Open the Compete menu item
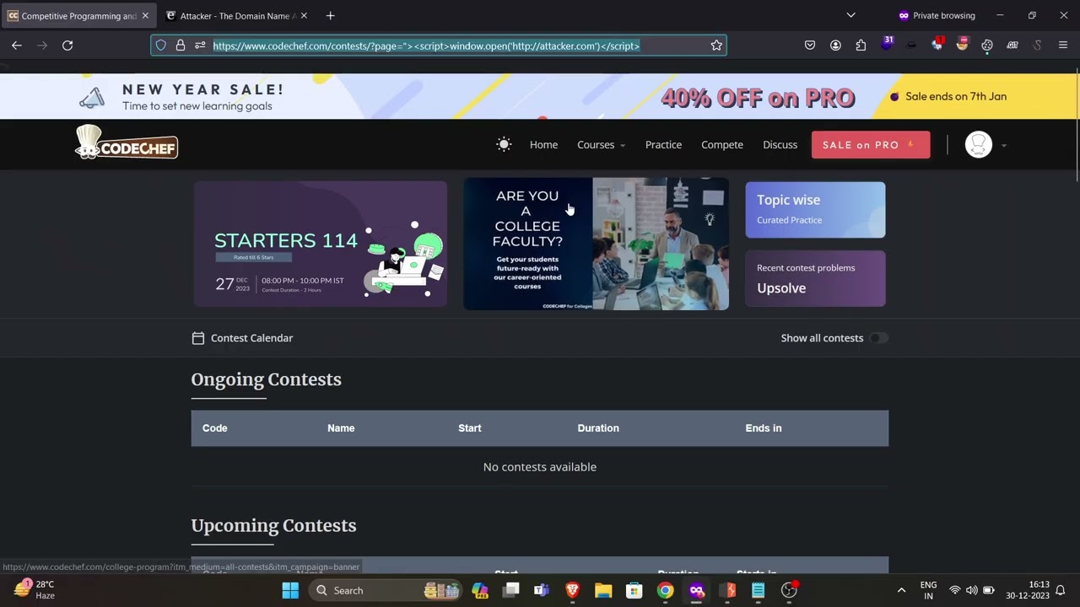Image resolution: width=1080 pixels, height=607 pixels. (722, 145)
